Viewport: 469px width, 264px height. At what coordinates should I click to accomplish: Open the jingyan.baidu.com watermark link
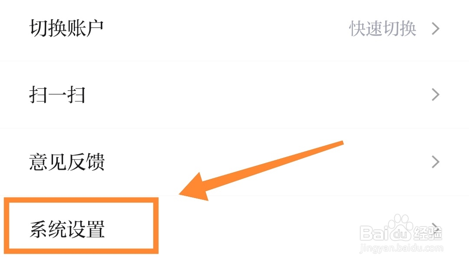coord(401,248)
